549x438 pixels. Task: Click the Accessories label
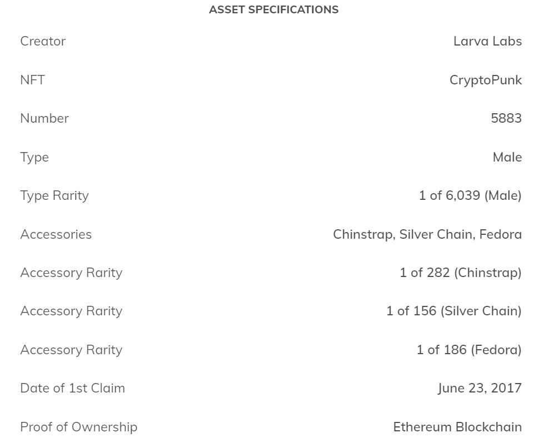coord(56,234)
